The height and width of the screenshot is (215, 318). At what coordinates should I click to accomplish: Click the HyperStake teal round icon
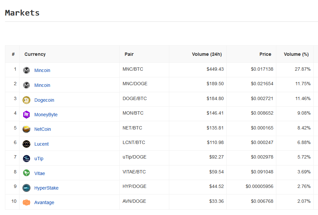click(26, 188)
